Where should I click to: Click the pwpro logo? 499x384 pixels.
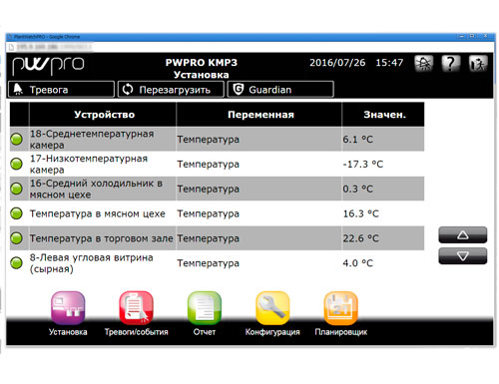tap(48, 65)
